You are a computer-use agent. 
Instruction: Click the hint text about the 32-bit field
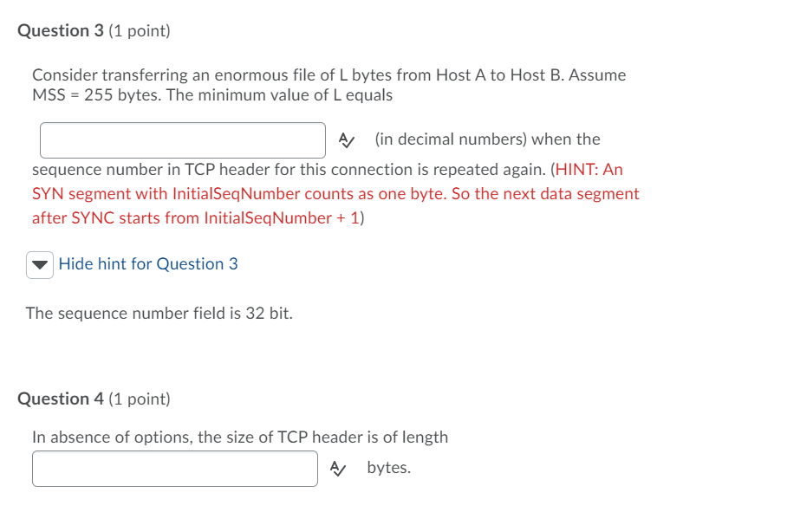pyautogui.click(x=160, y=313)
